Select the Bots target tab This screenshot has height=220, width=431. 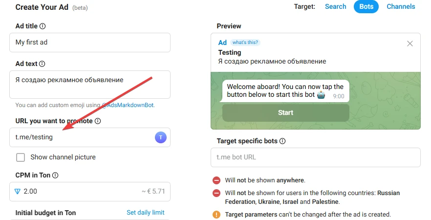point(366,7)
